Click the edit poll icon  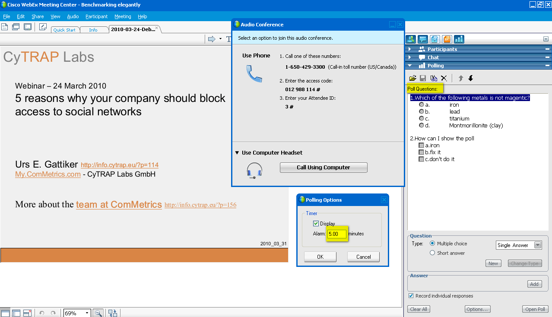pos(434,78)
